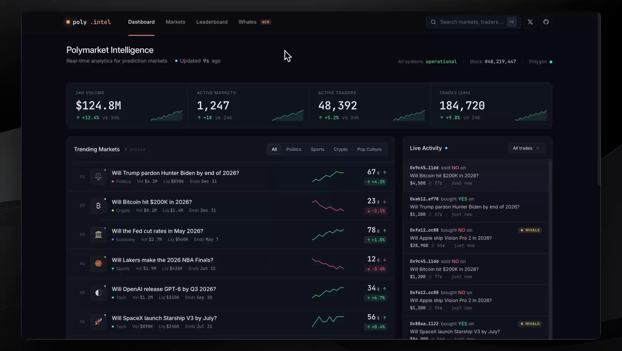Click the ⌘K shortcut badge in search
The image size is (622, 351).
512,22
